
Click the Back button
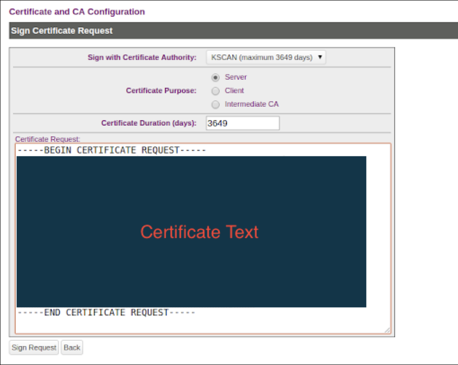(72, 347)
